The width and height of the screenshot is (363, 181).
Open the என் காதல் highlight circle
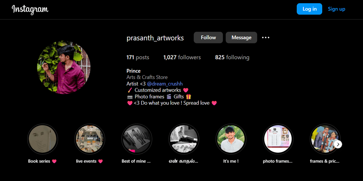(184, 139)
